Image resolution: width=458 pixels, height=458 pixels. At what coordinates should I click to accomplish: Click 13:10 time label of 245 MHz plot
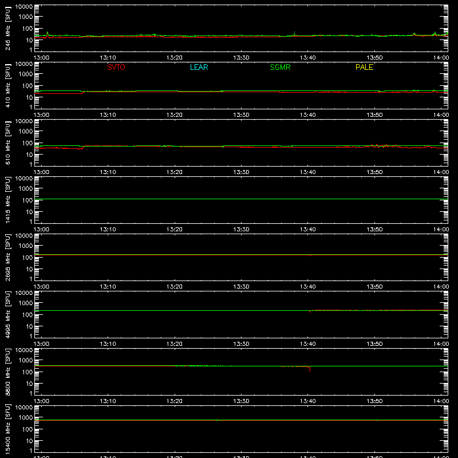point(108,58)
